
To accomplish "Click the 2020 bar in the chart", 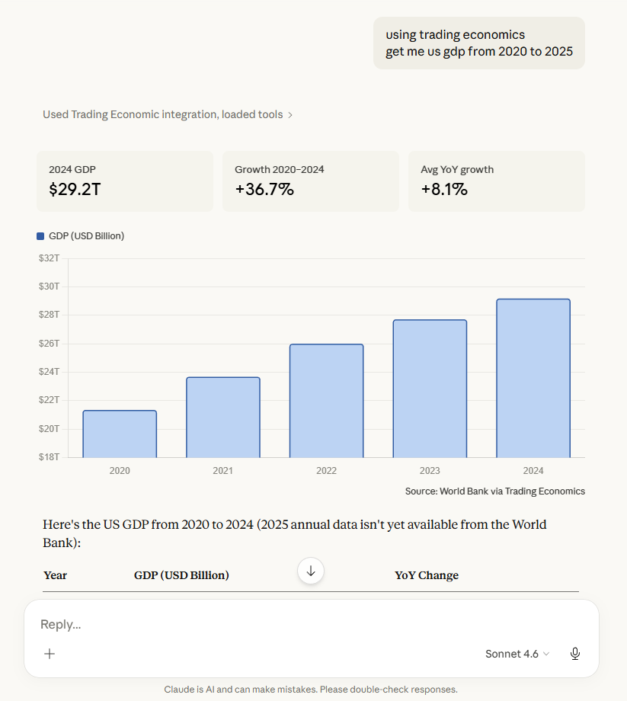I will pos(120,434).
